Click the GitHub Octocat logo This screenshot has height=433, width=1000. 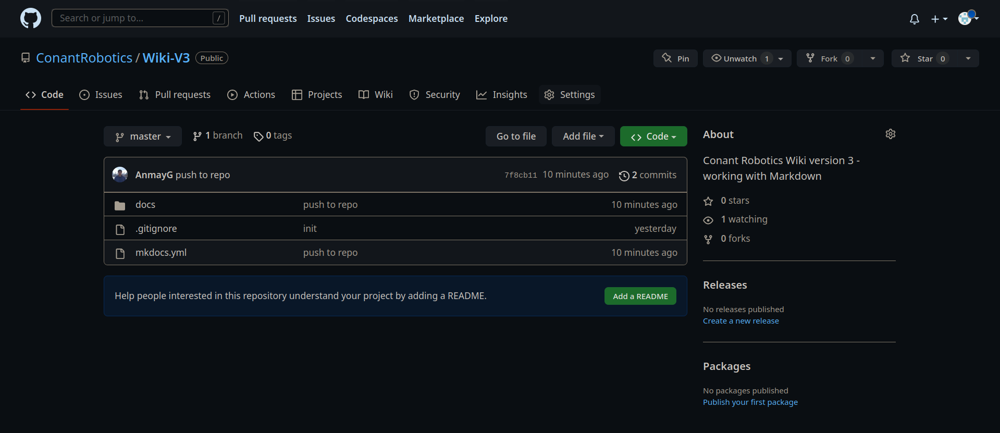[30, 18]
